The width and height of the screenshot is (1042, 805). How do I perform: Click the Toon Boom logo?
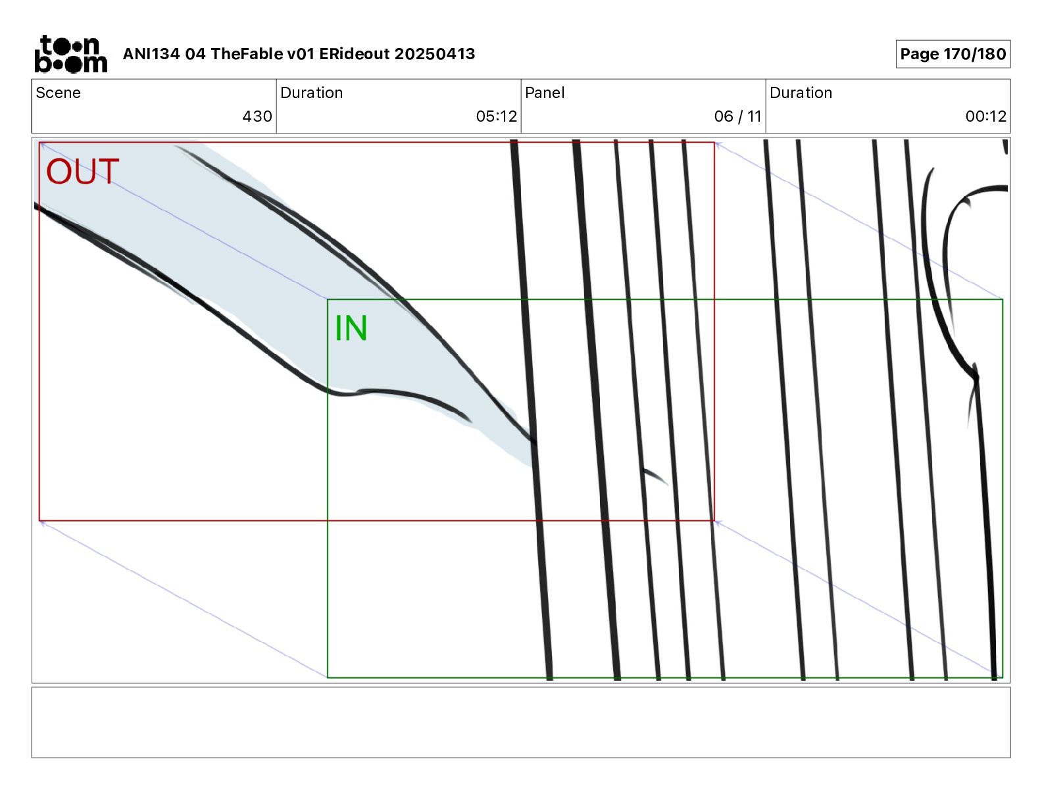click(x=70, y=54)
